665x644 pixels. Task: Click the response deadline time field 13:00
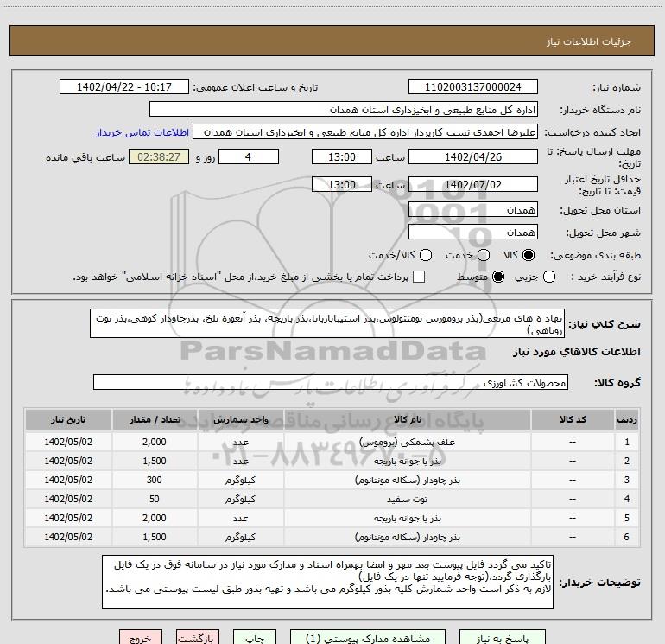[x=342, y=156]
